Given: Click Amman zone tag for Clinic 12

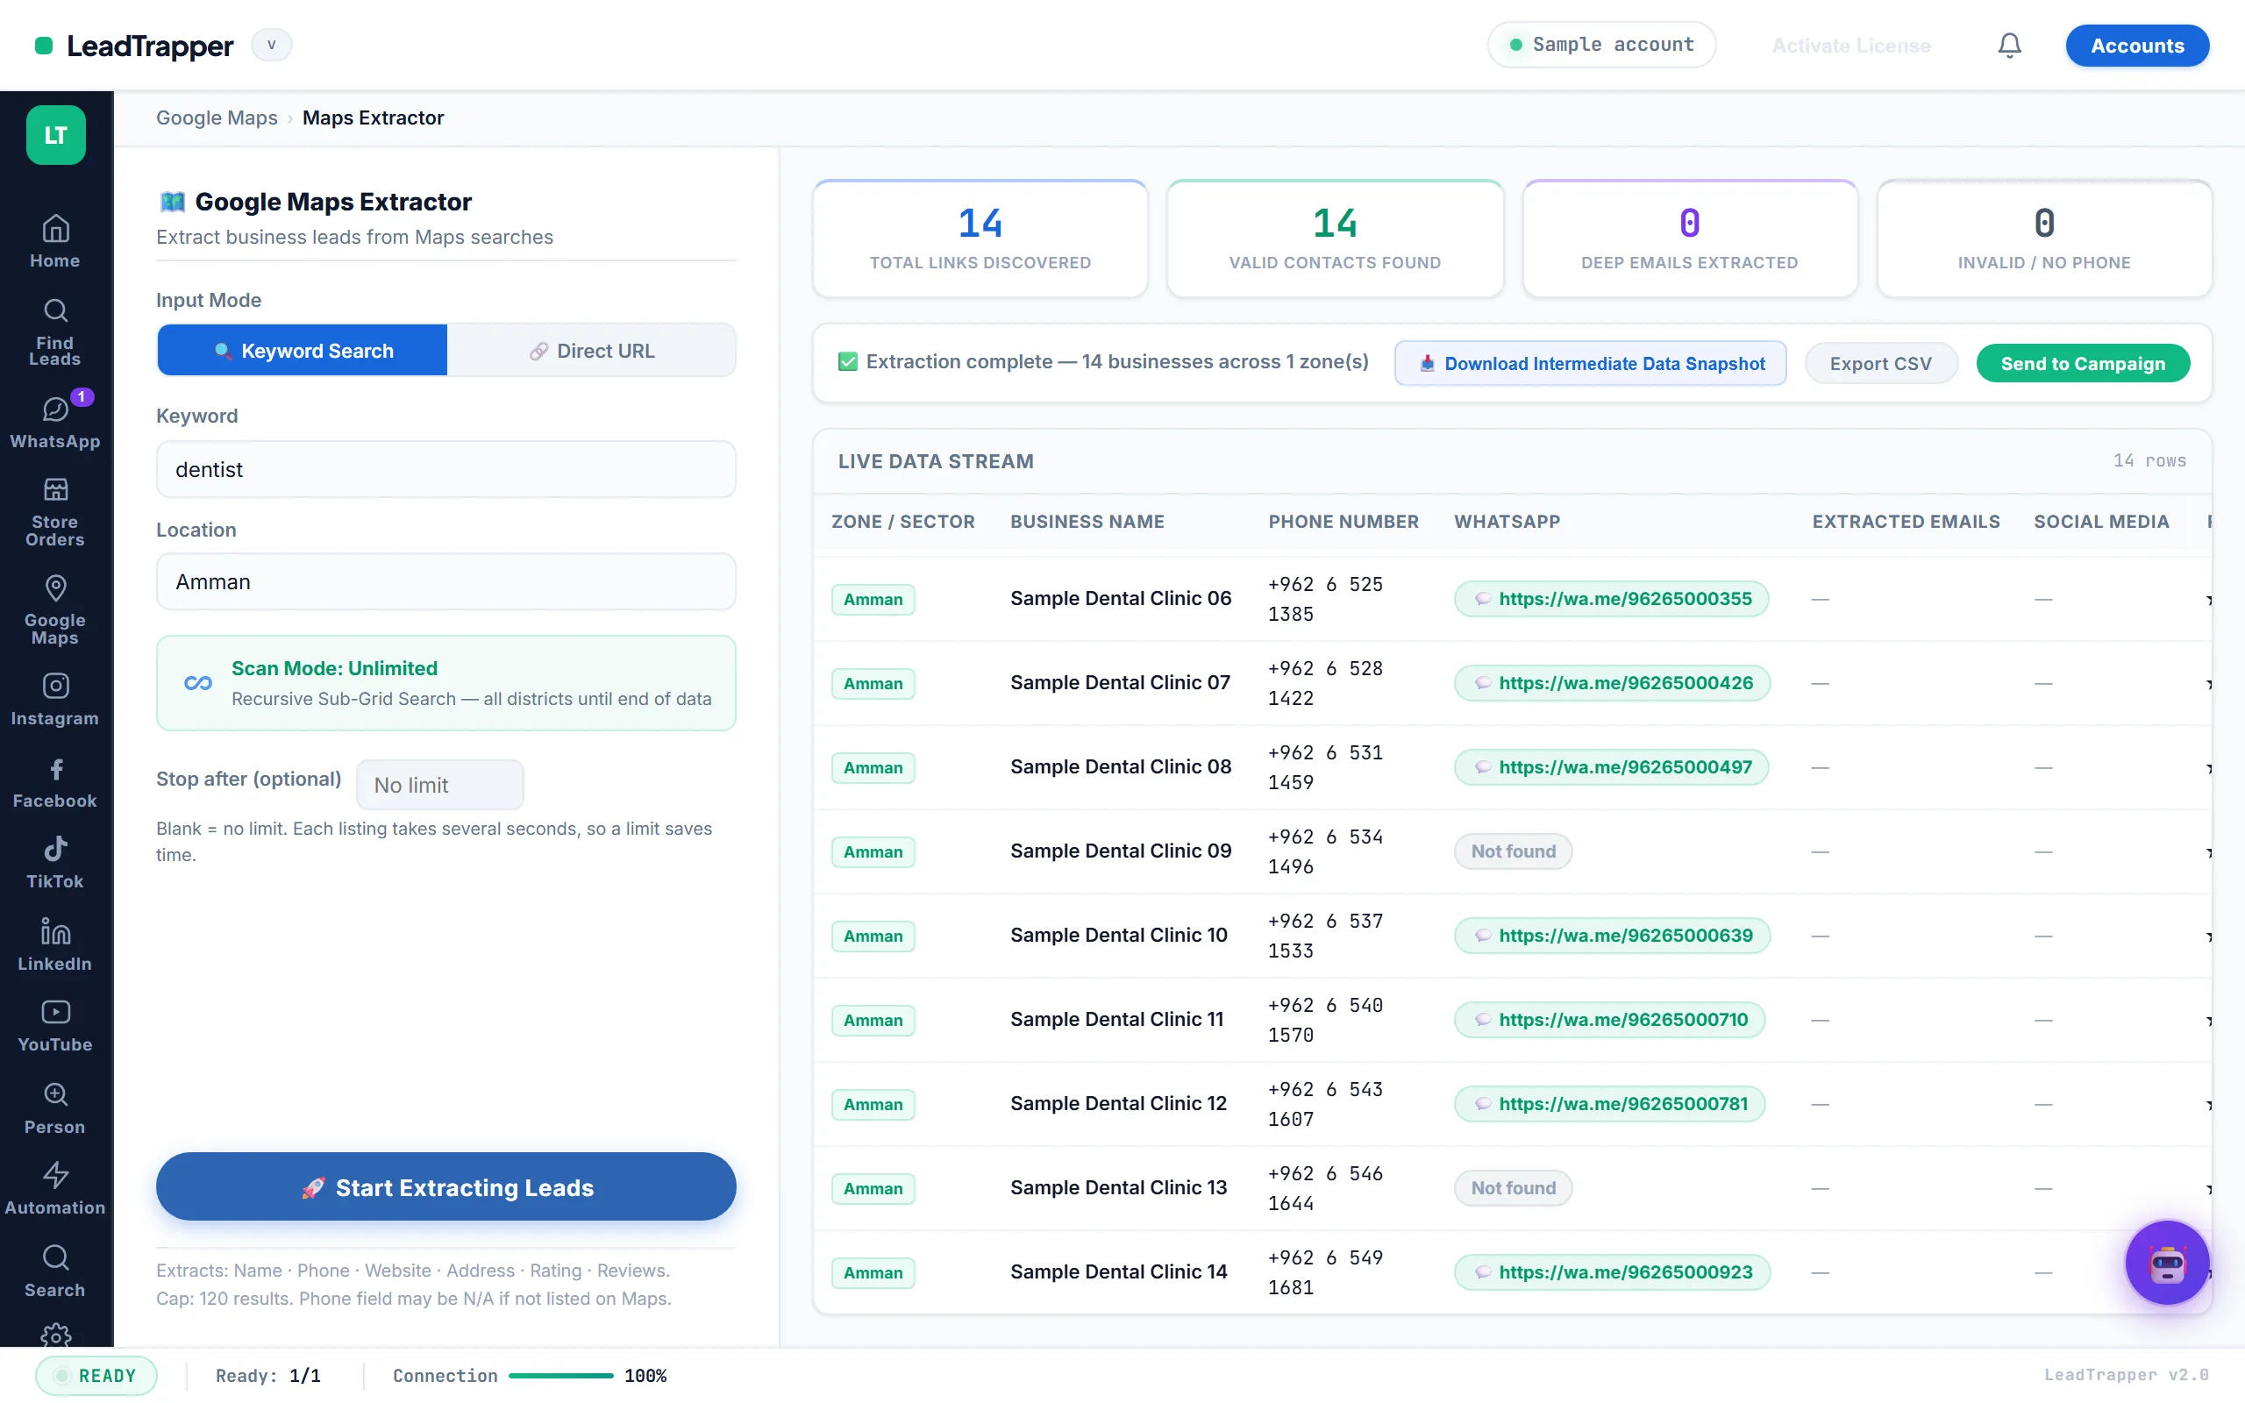Looking at the screenshot, I should point(873,1104).
